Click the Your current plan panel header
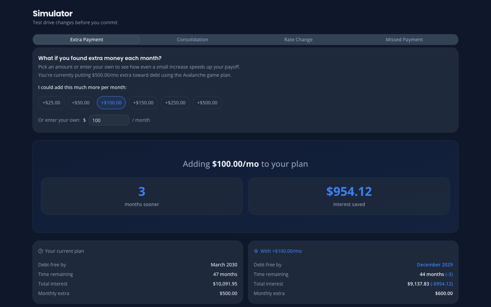 pos(65,251)
